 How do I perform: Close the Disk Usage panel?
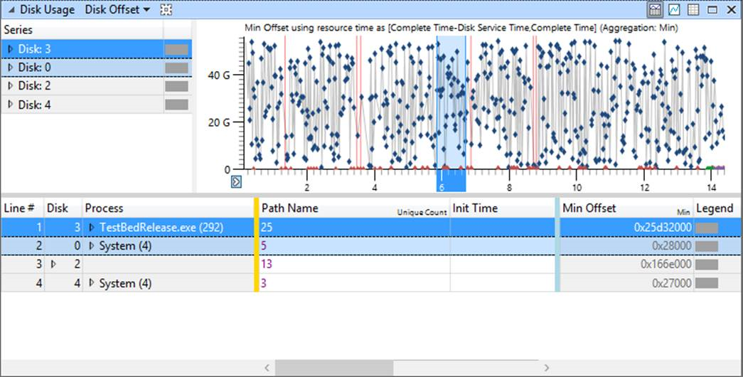731,9
